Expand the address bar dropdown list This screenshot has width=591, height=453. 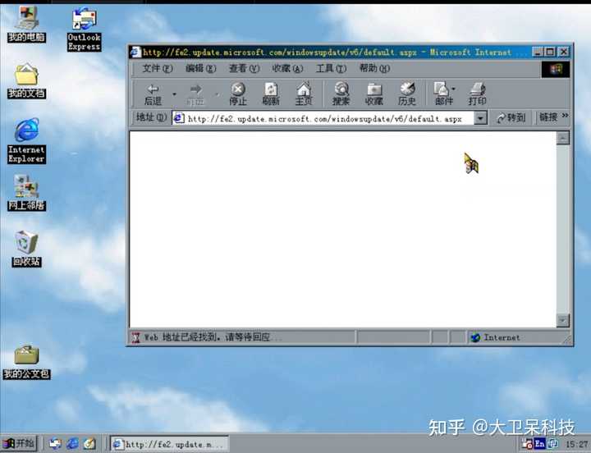pyautogui.click(x=480, y=118)
